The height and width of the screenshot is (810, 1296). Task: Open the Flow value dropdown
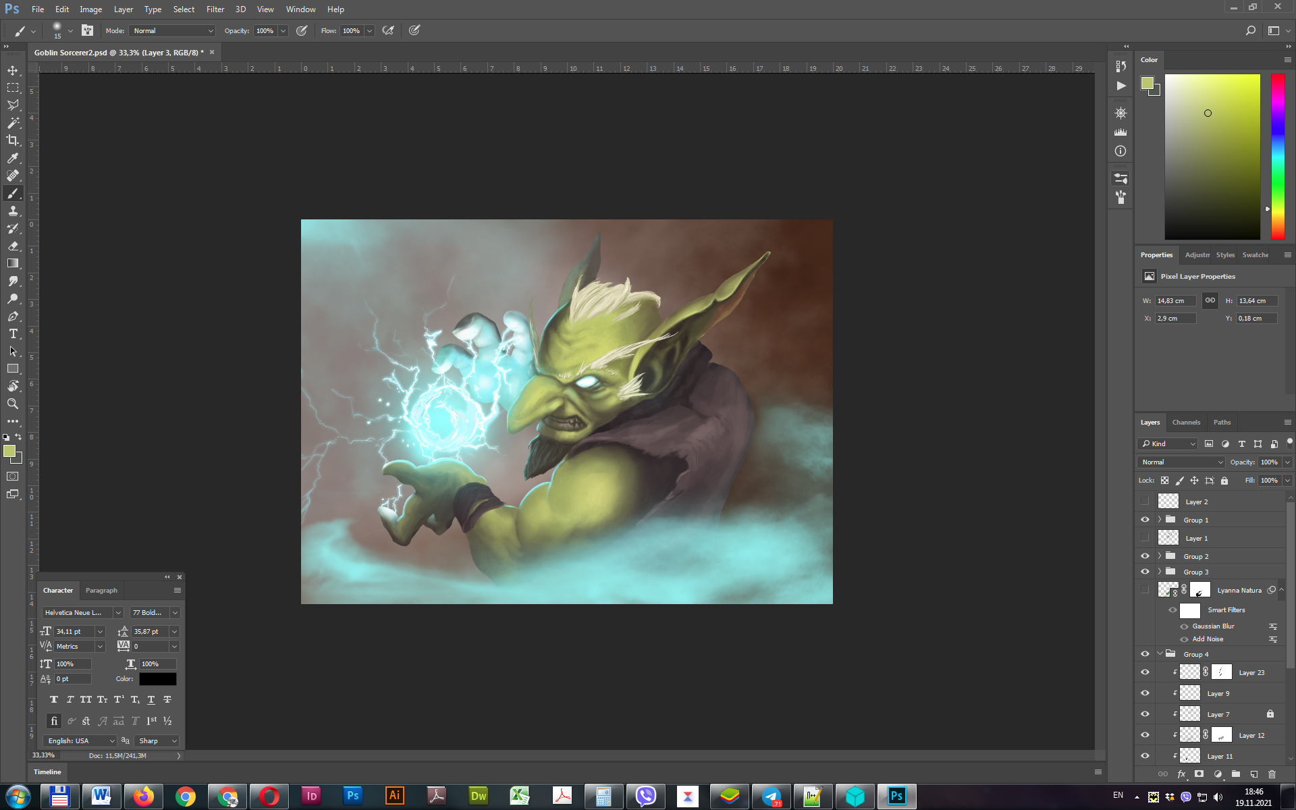370,30
